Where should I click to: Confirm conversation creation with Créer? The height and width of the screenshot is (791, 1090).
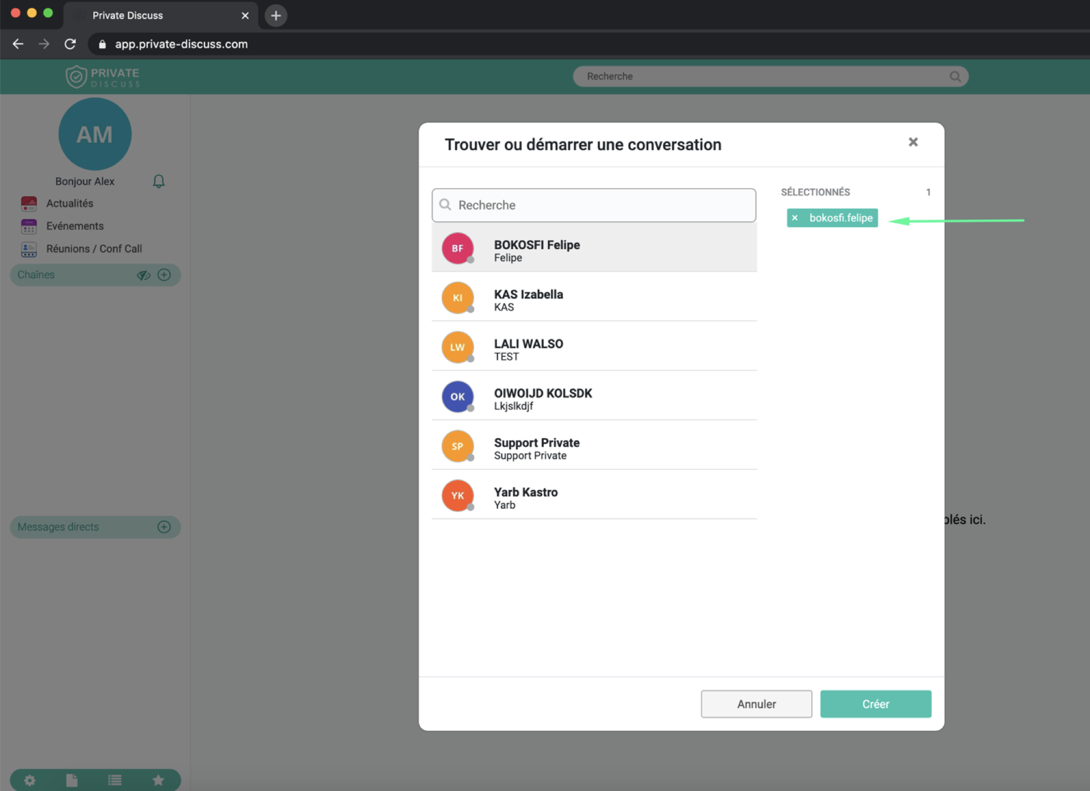tap(875, 703)
